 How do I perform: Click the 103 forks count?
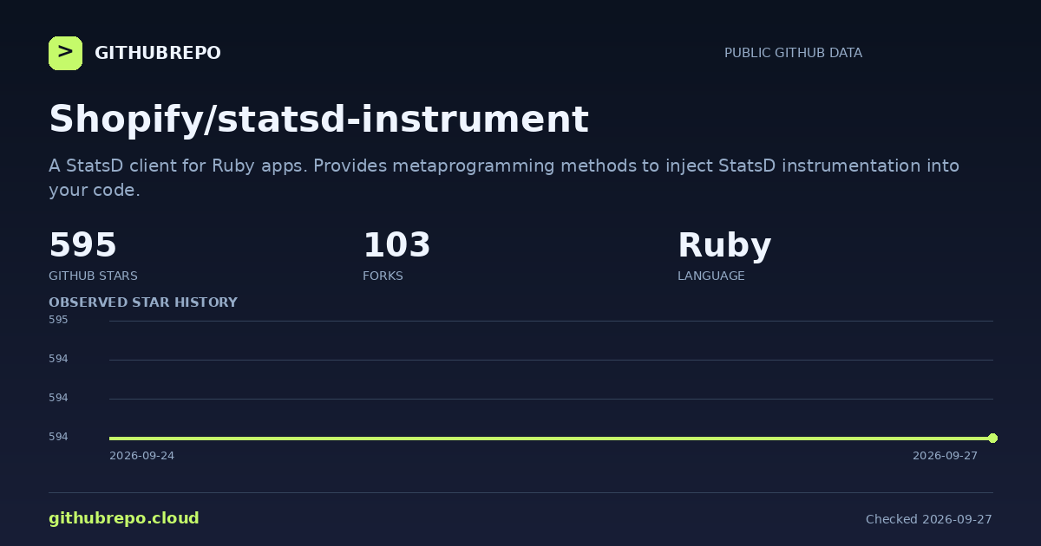pyautogui.click(x=396, y=245)
